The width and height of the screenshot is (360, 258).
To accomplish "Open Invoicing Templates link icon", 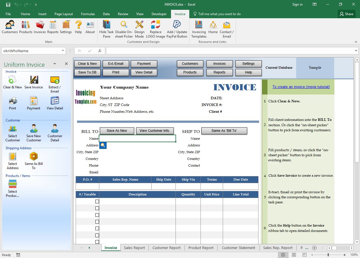I will tap(199, 29).
